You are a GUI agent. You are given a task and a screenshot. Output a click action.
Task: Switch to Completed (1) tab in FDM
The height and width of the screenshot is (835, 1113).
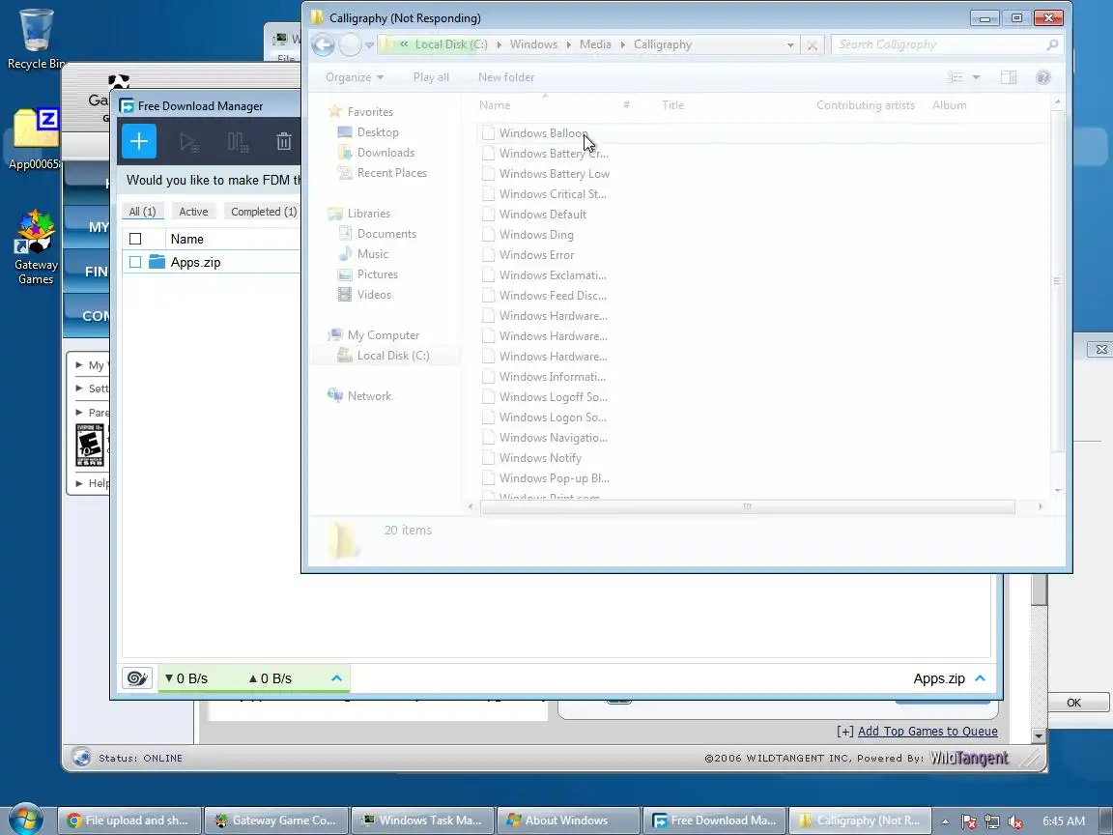[263, 212]
